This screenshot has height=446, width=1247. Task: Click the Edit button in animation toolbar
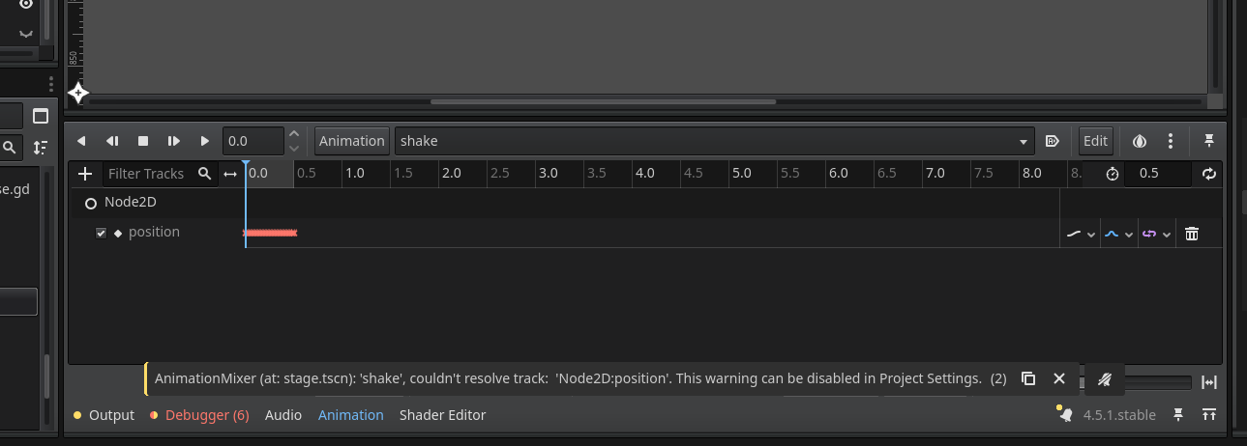coord(1095,141)
